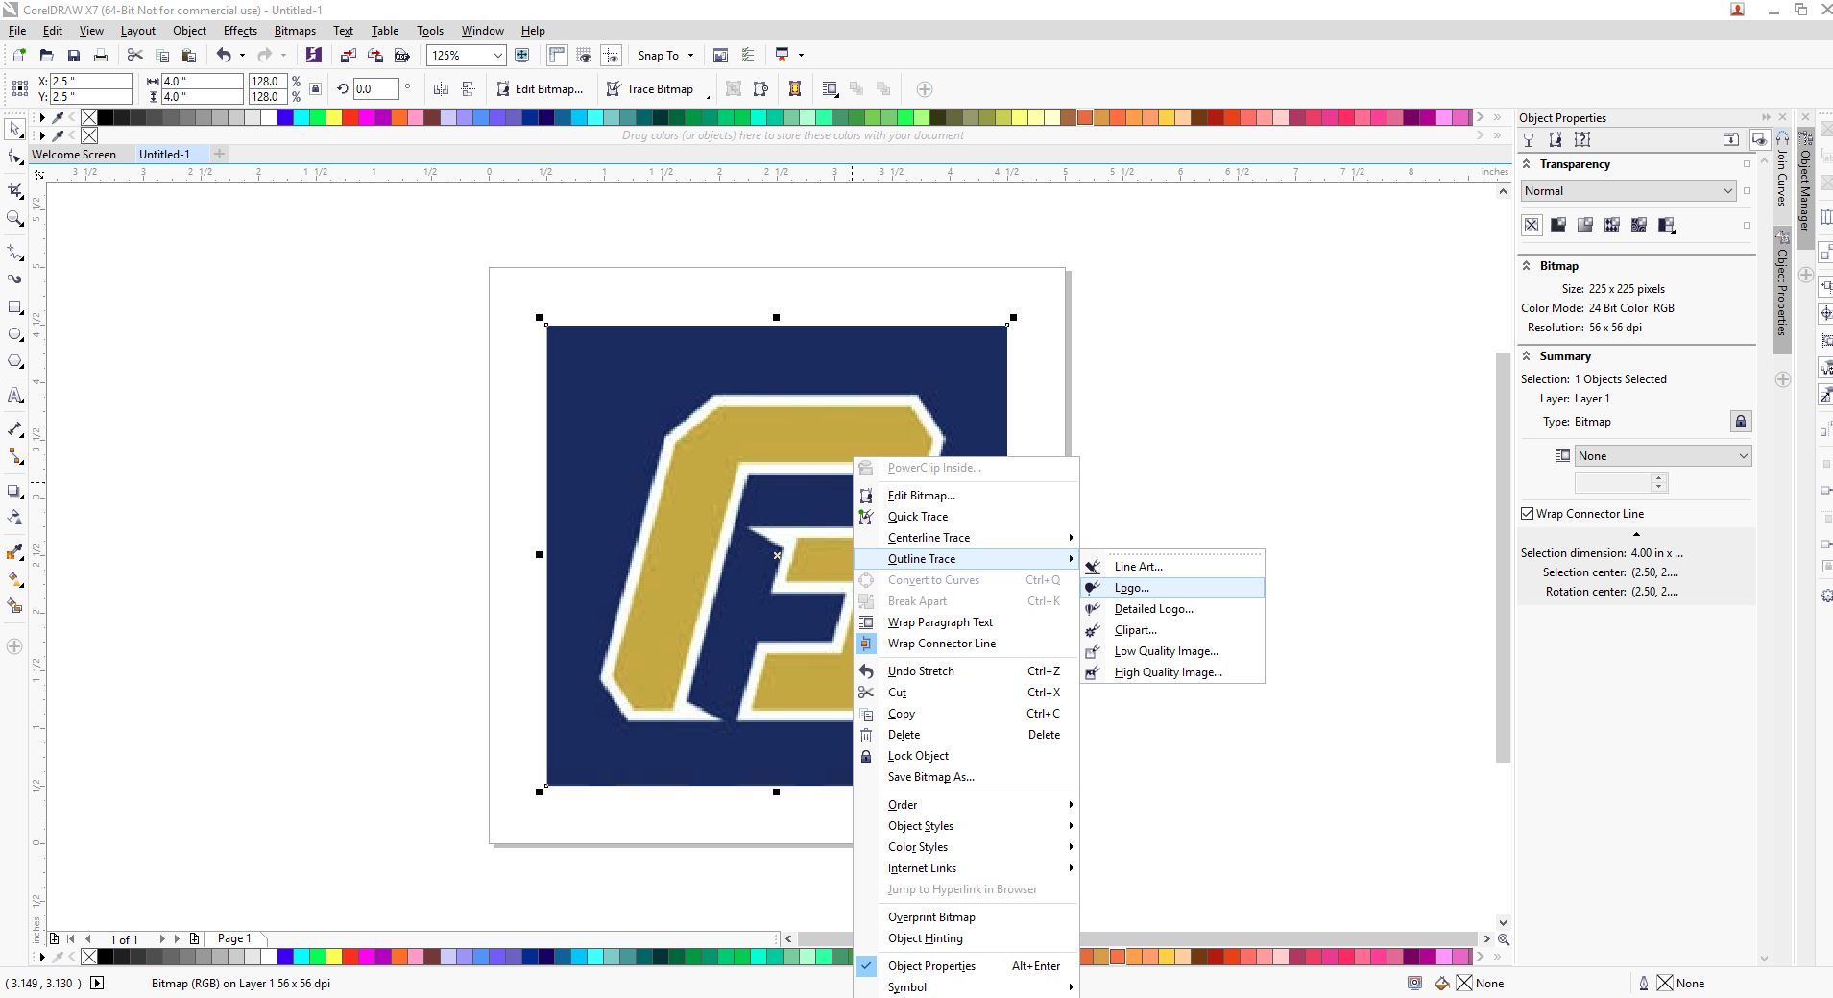Image resolution: width=1833 pixels, height=998 pixels.
Task: Open the Bitmaps menu
Action: coord(295,31)
